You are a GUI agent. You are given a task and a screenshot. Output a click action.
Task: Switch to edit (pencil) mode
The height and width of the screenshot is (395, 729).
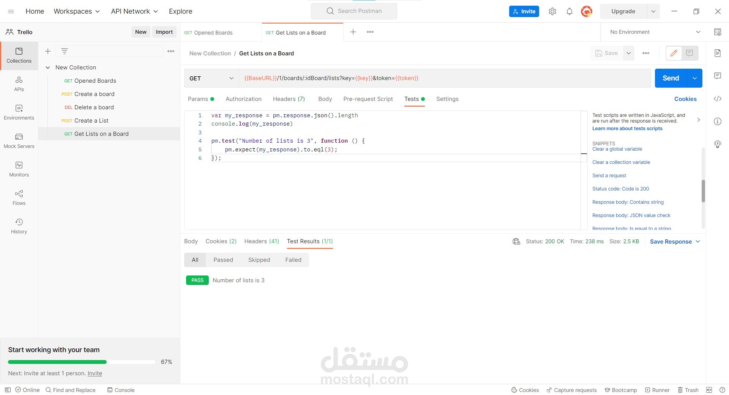(674, 53)
